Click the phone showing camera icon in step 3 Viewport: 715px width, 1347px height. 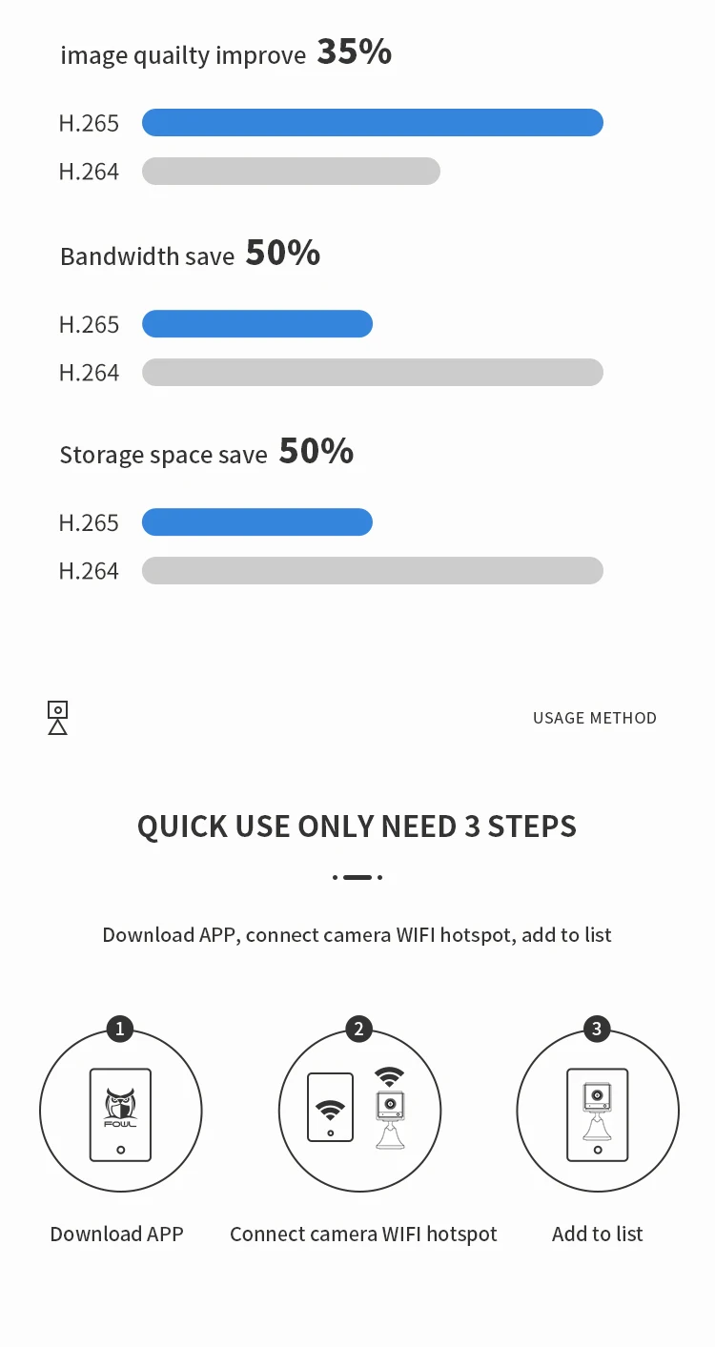point(598,1114)
